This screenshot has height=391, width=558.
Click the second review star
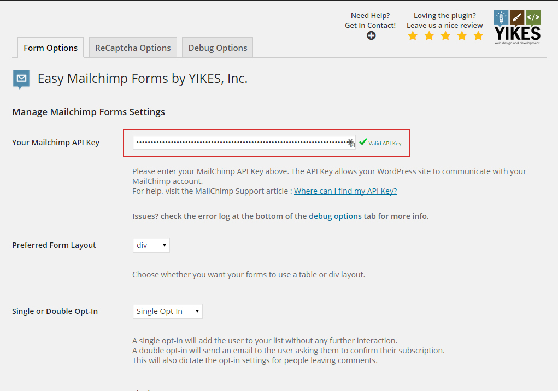coord(429,35)
